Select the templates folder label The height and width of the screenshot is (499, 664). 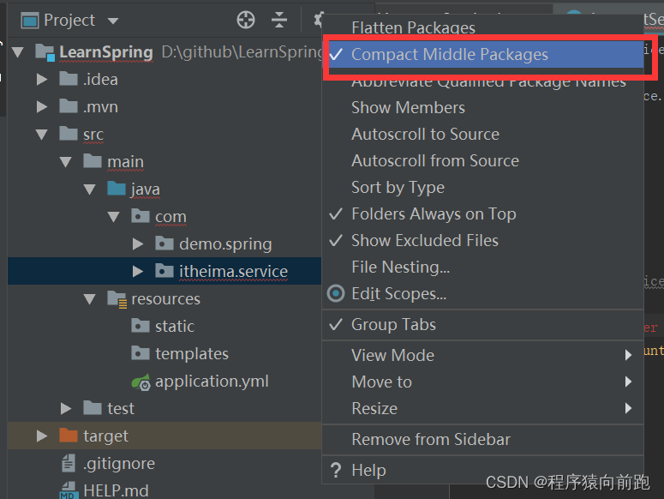coord(192,354)
